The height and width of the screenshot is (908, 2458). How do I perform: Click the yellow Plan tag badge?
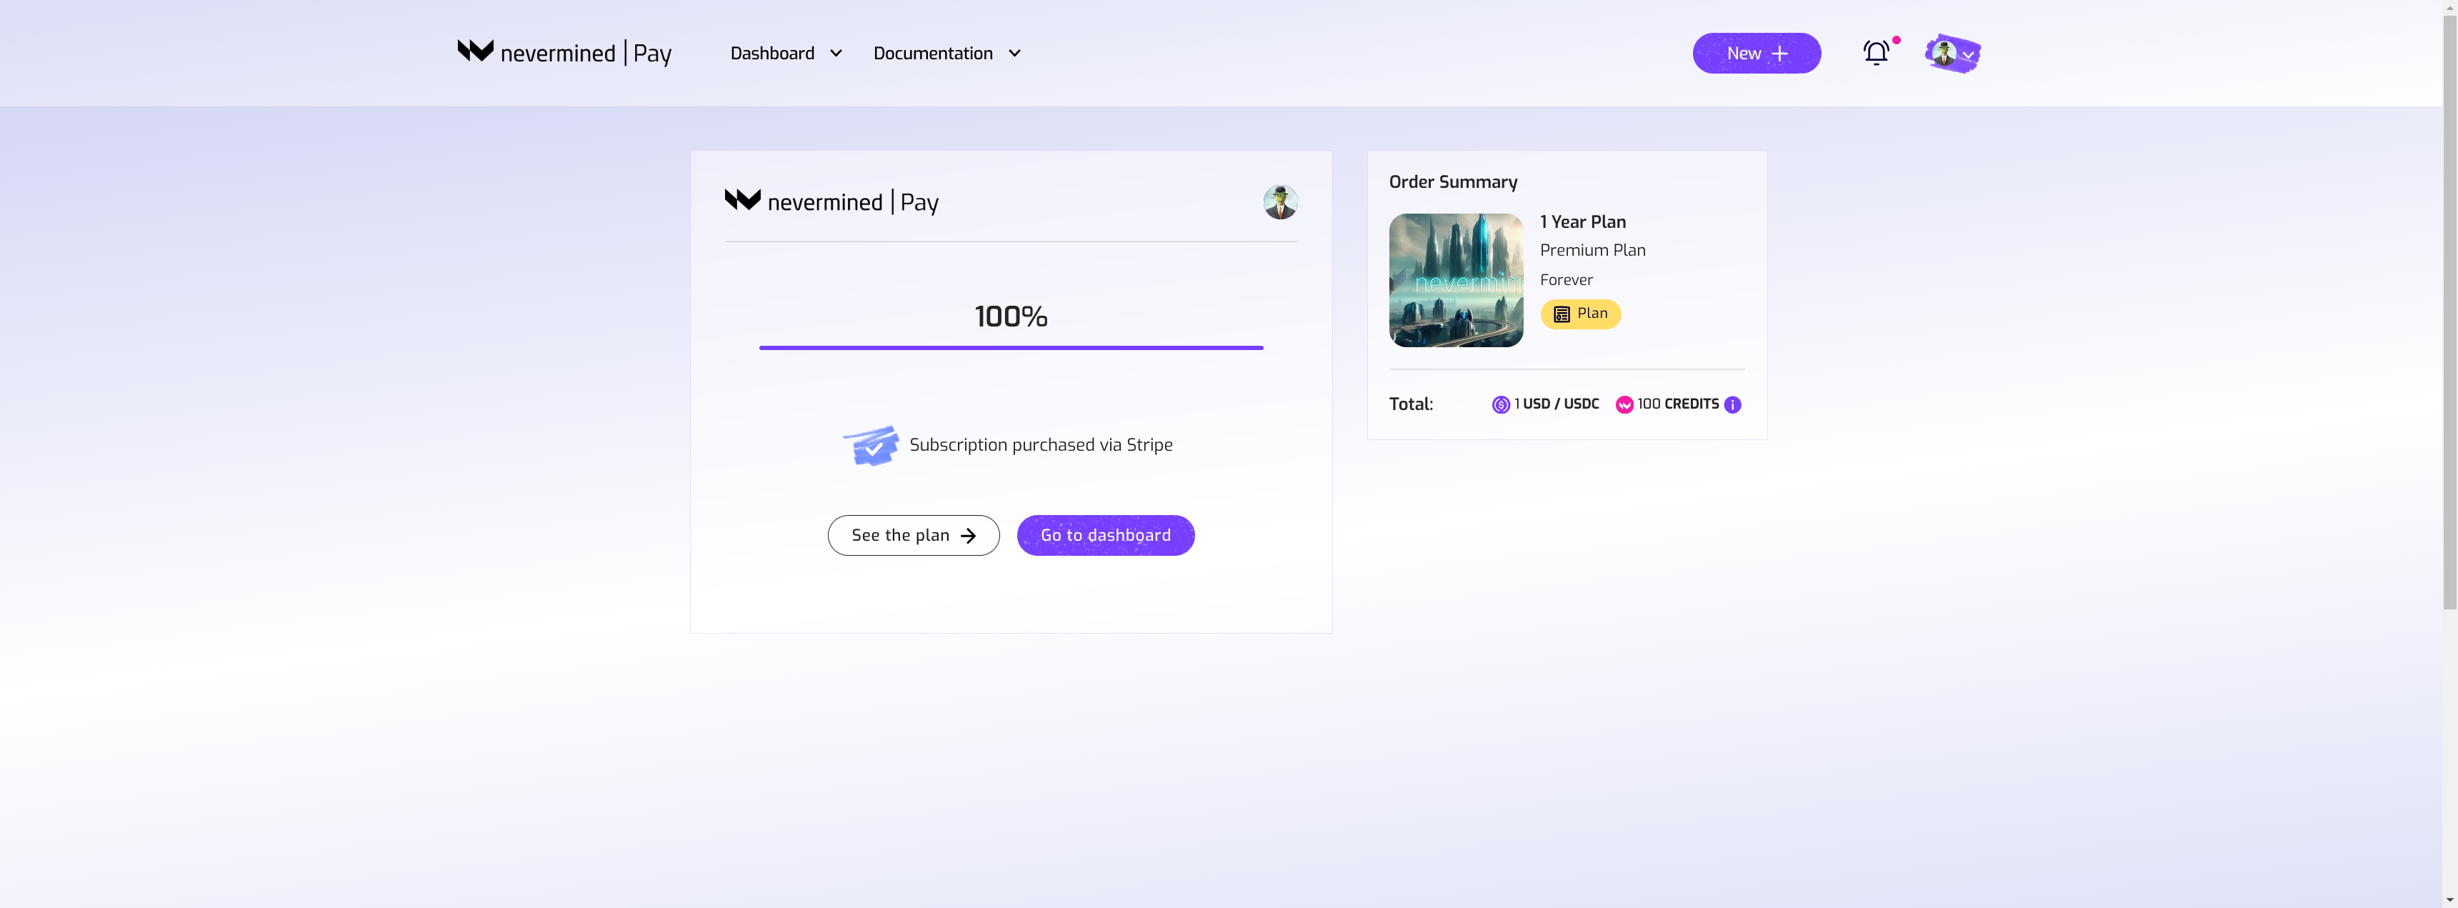click(1580, 314)
